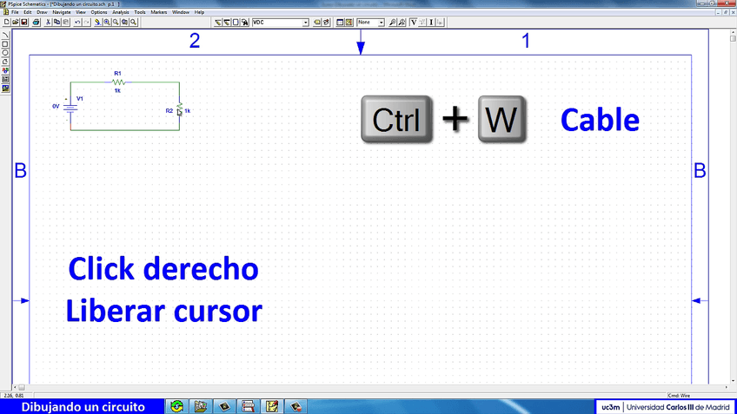Click the Open file toolbar icon
The image size is (737, 414).
click(16, 22)
